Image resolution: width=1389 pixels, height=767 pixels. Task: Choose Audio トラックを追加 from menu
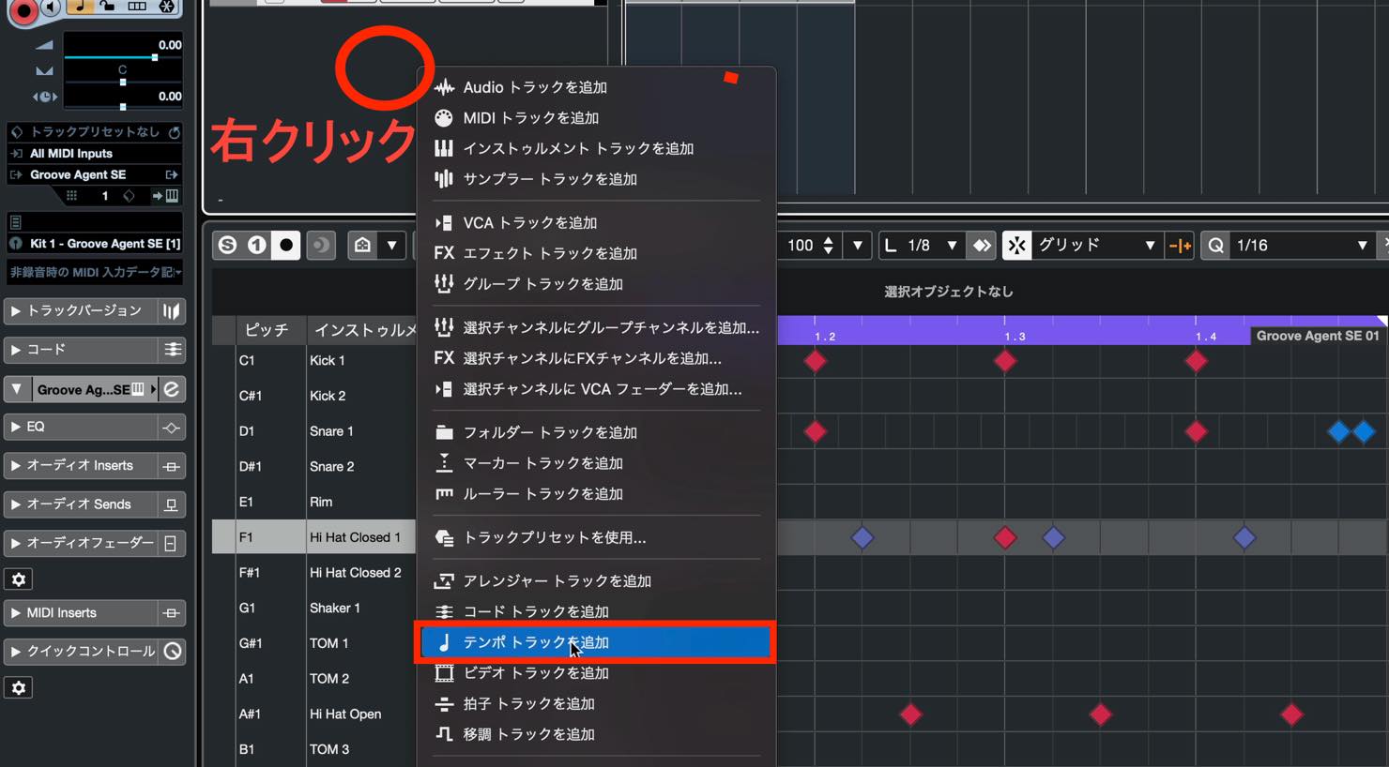point(596,87)
